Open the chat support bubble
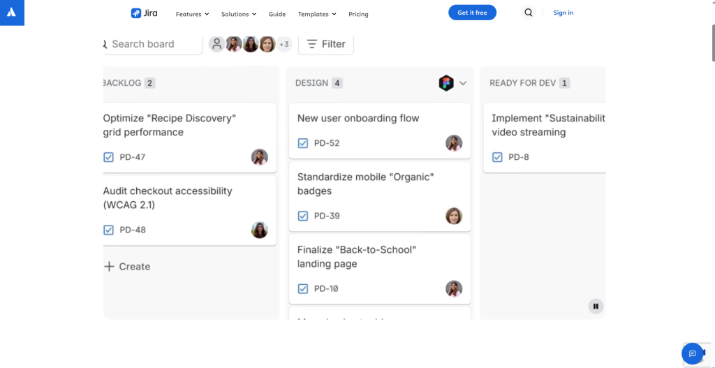This screenshot has height=368, width=715. pyautogui.click(x=692, y=354)
